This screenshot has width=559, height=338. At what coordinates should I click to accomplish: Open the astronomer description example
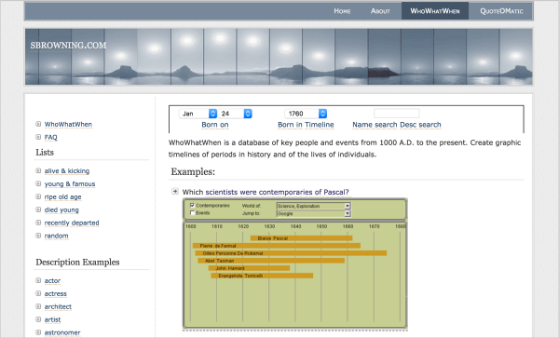(x=62, y=332)
